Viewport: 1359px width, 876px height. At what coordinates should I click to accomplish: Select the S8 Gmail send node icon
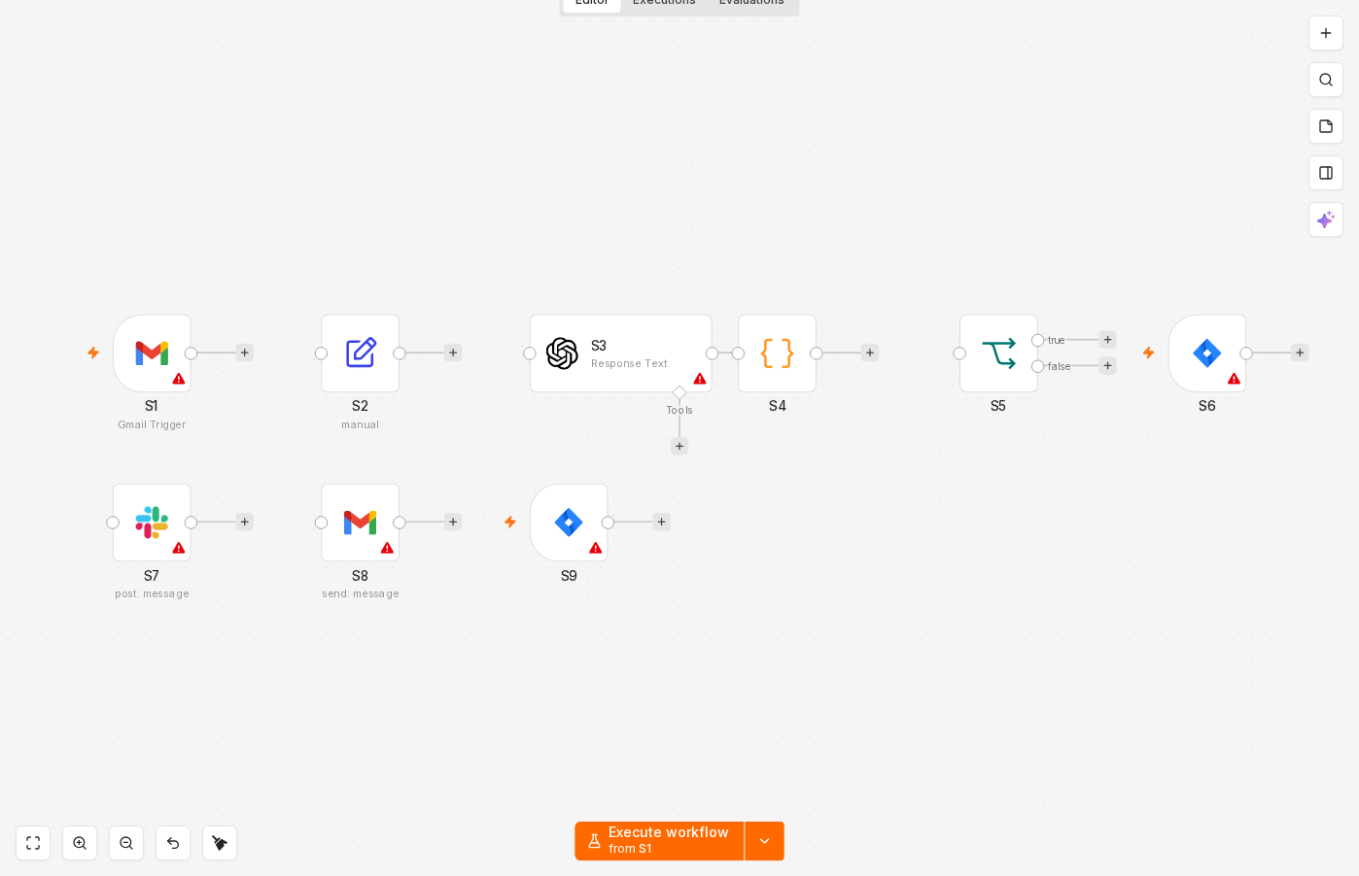[361, 522]
